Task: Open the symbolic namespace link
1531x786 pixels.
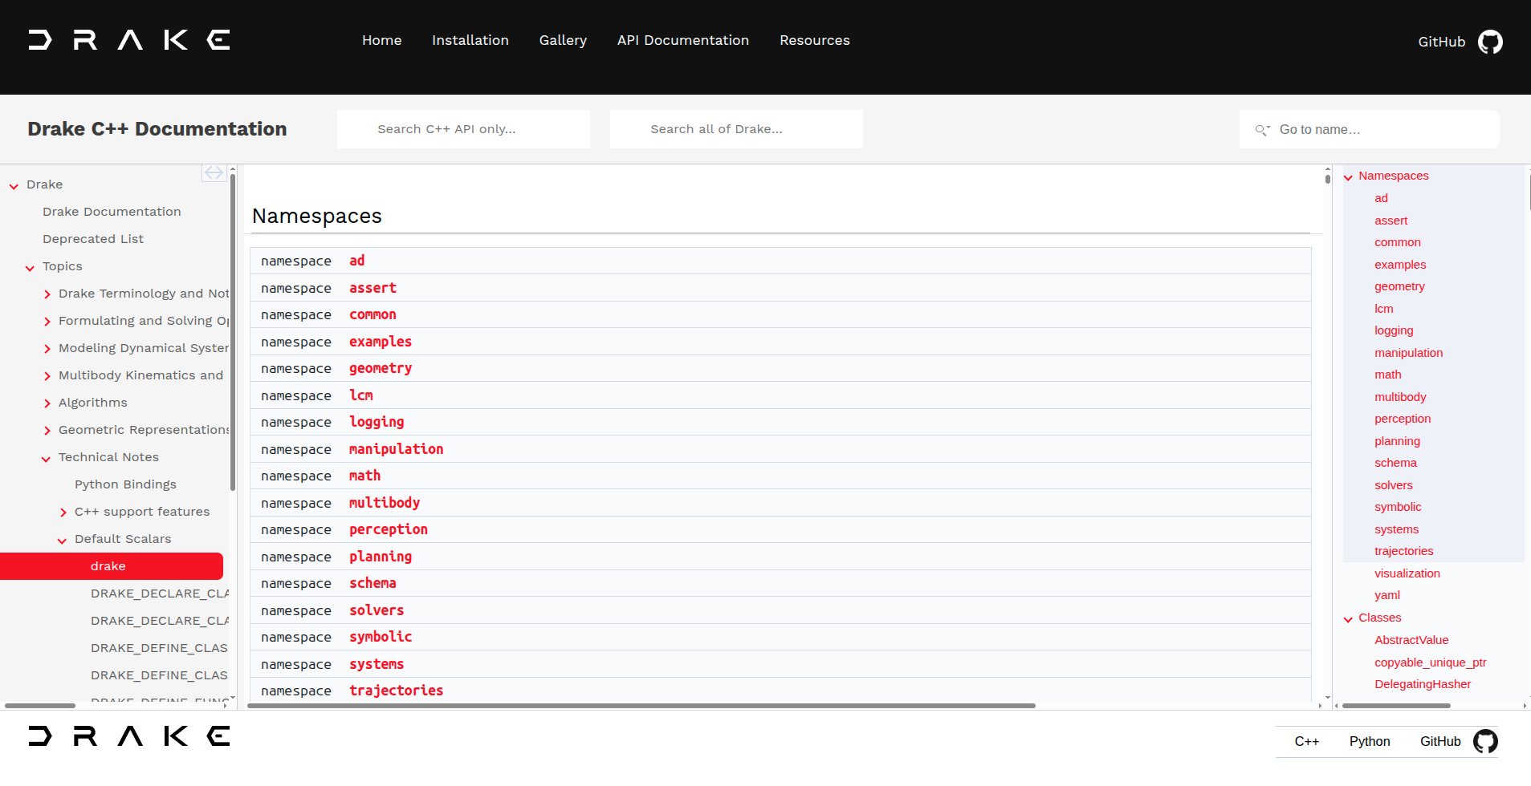Action: pyautogui.click(x=381, y=637)
